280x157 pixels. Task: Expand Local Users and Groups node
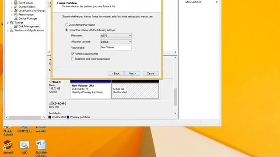12,10
